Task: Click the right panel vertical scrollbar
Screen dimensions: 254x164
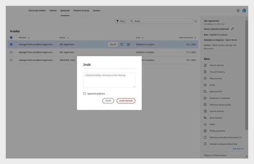Action: 246,75
